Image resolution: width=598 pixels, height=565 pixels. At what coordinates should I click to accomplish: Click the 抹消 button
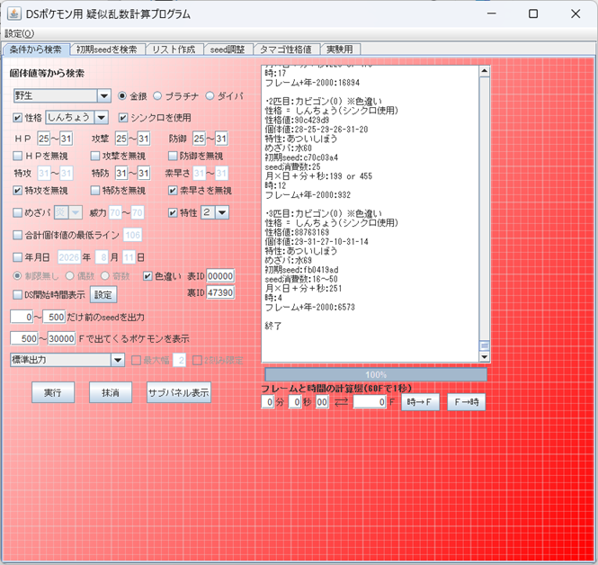point(111,392)
